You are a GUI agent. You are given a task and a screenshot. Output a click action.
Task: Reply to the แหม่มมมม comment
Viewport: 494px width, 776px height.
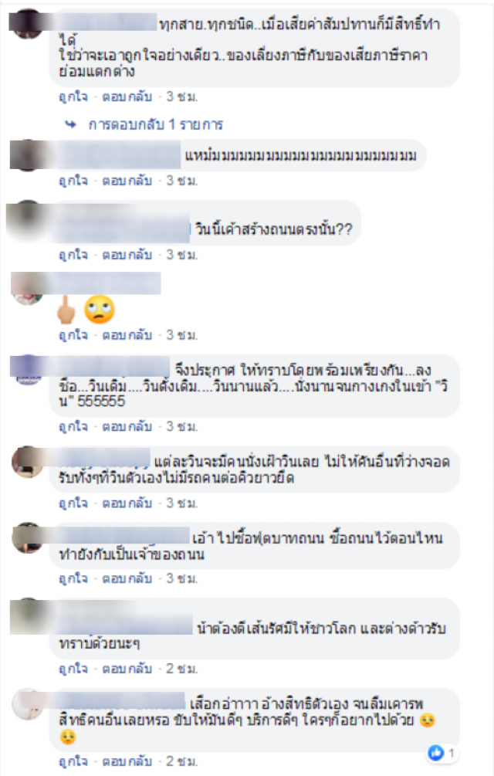coord(127,181)
